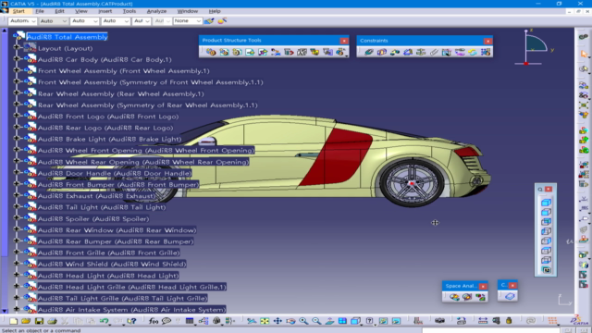Expand the AudiR8 Exhaust tree node
The width and height of the screenshot is (592, 333).
coord(17,195)
